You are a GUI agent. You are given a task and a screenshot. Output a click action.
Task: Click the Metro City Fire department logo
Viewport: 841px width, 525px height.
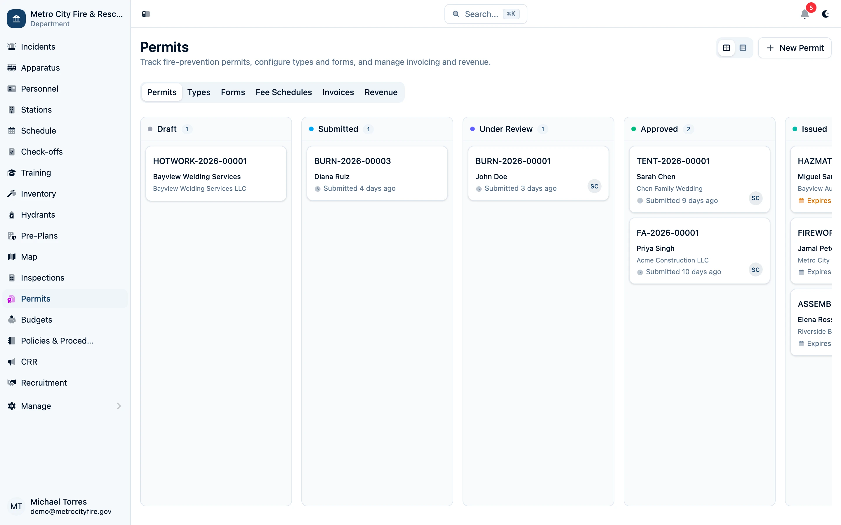[16, 18]
